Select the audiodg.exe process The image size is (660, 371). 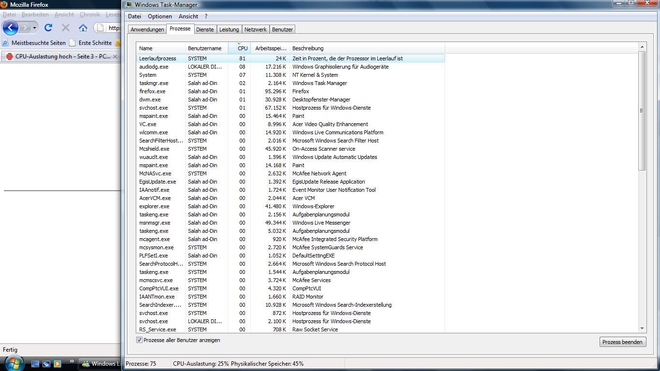tap(290, 67)
